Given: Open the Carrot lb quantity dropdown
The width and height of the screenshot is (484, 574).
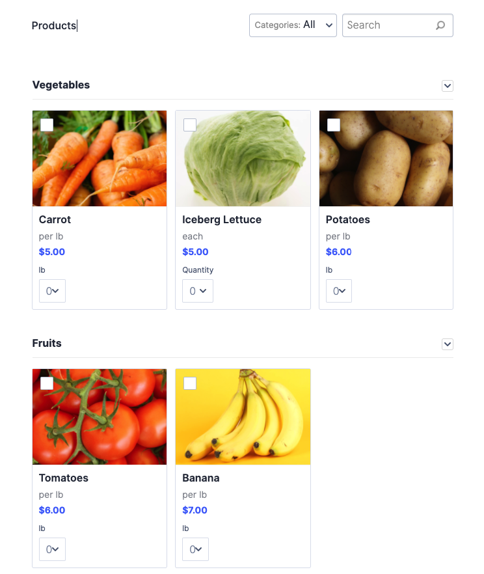Looking at the screenshot, I should point(52,291).
